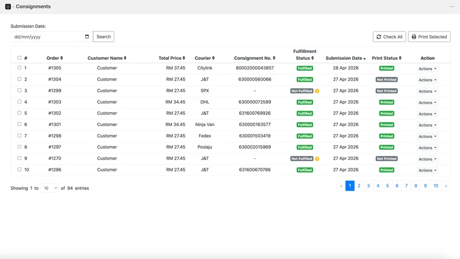Click the info icon on order #1299 row
Image resolution: width=460 pixels, height=259 pixels.
pyautogui.click(x=317, y=91)
